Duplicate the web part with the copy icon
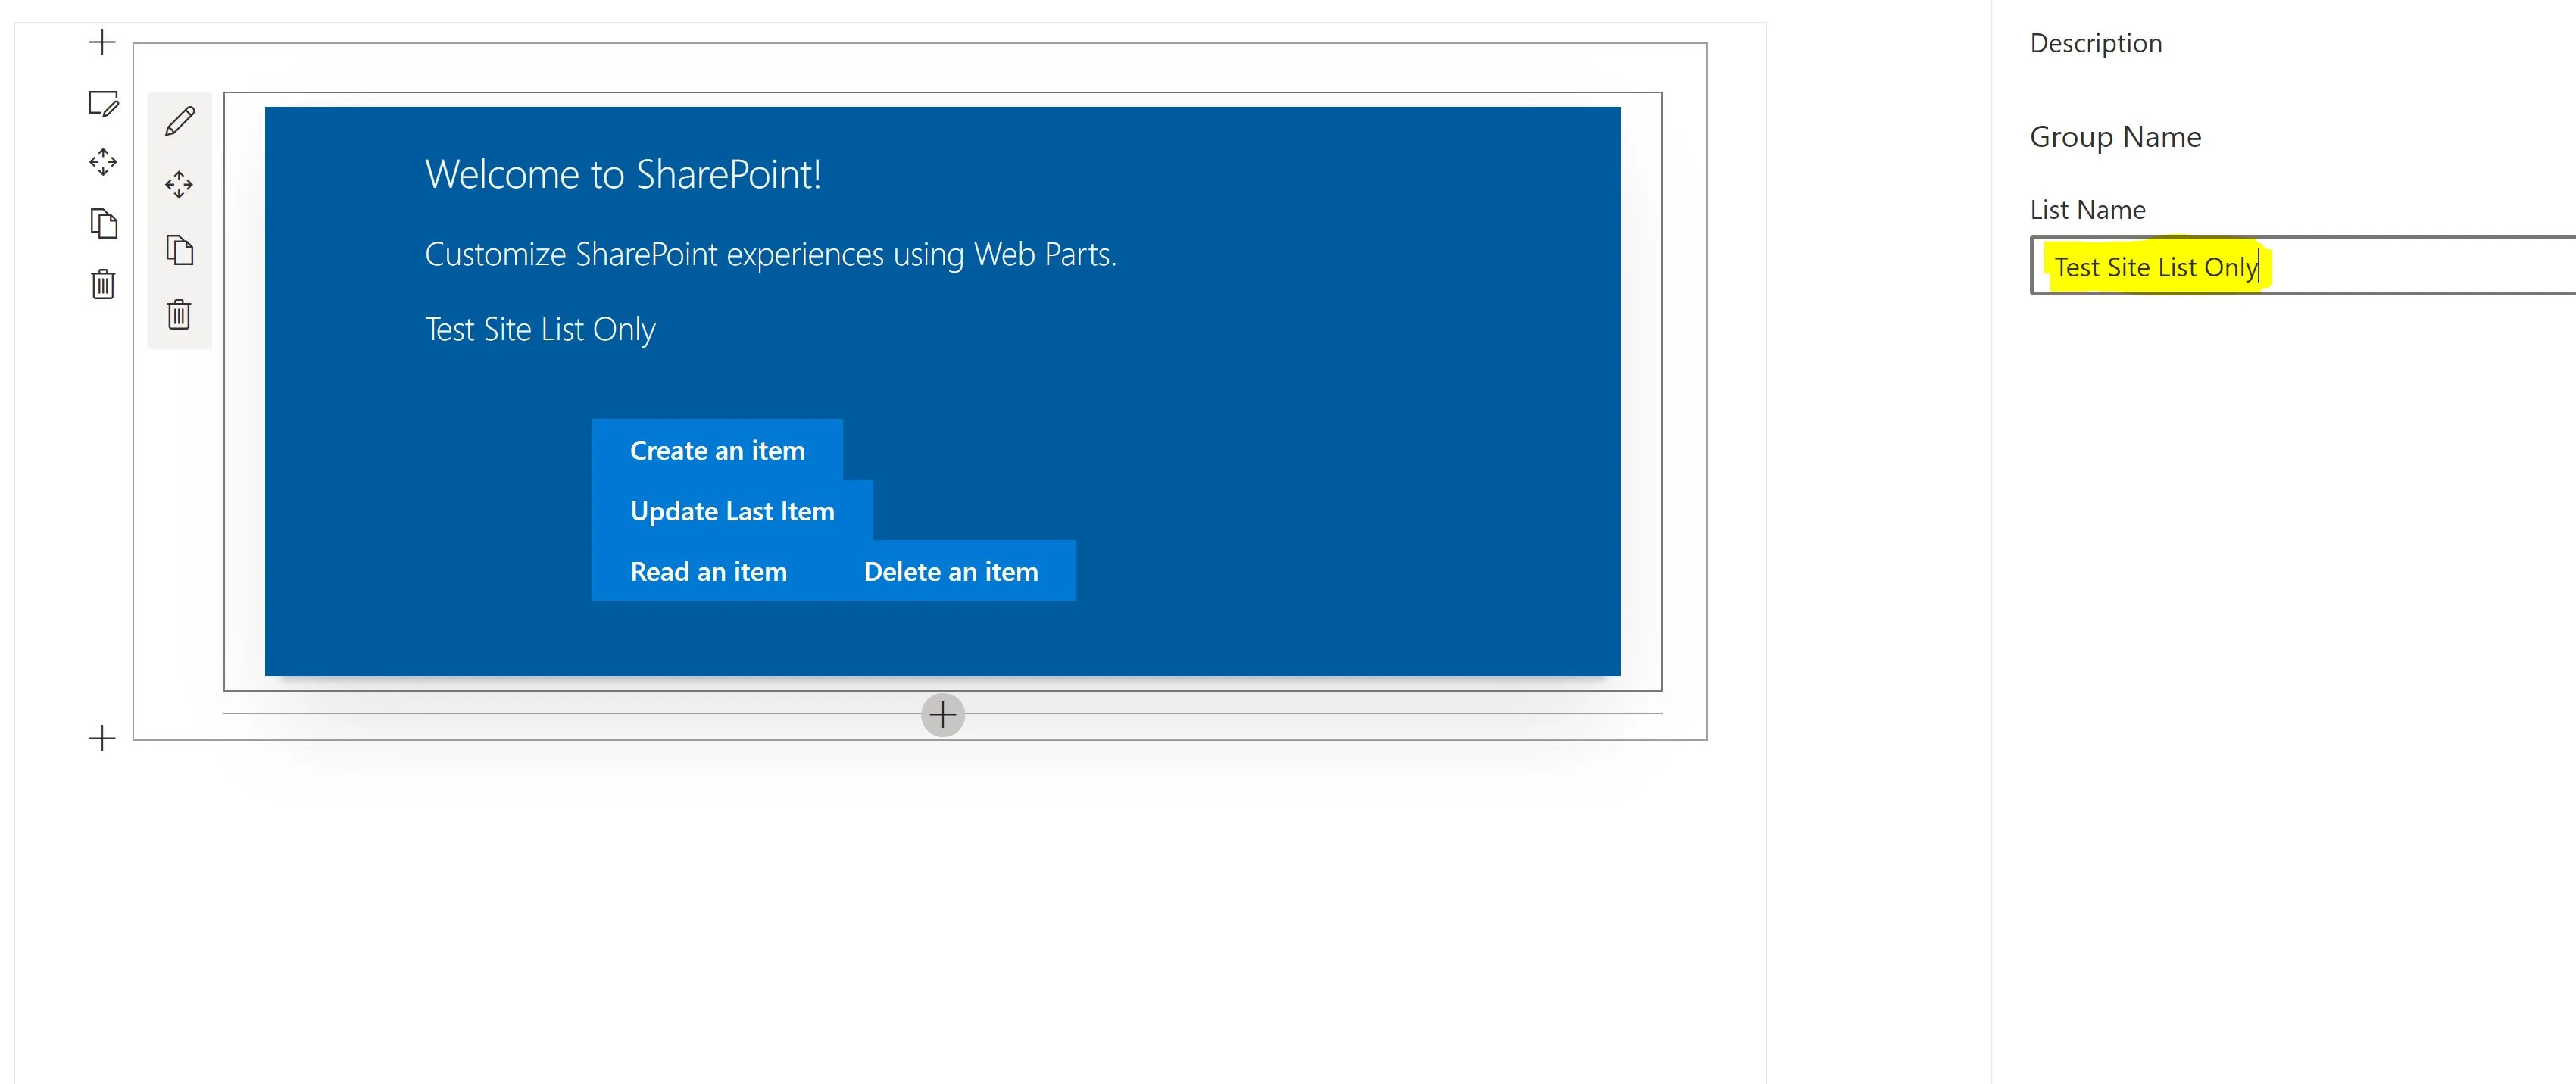2576x1084 pixels. pyautogui.click(x=179, y=250)
